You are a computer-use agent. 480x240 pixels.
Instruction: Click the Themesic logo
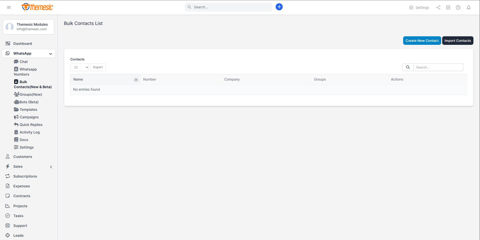(37, 7)
